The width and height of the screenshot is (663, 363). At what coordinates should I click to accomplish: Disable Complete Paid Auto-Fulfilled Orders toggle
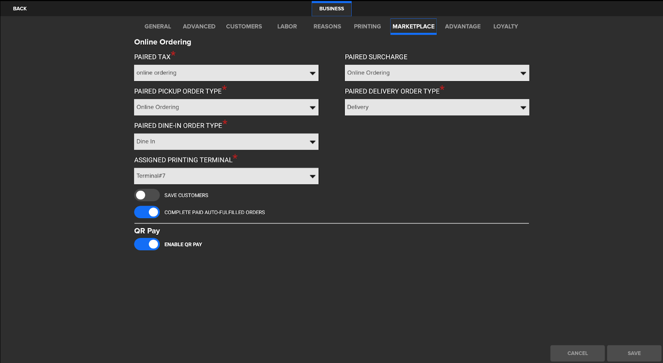pyautogui.click(x=147, y=212)
